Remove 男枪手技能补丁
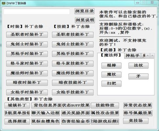Image resolution: width=159 pixels, height=131 pixels. [73, 54]
